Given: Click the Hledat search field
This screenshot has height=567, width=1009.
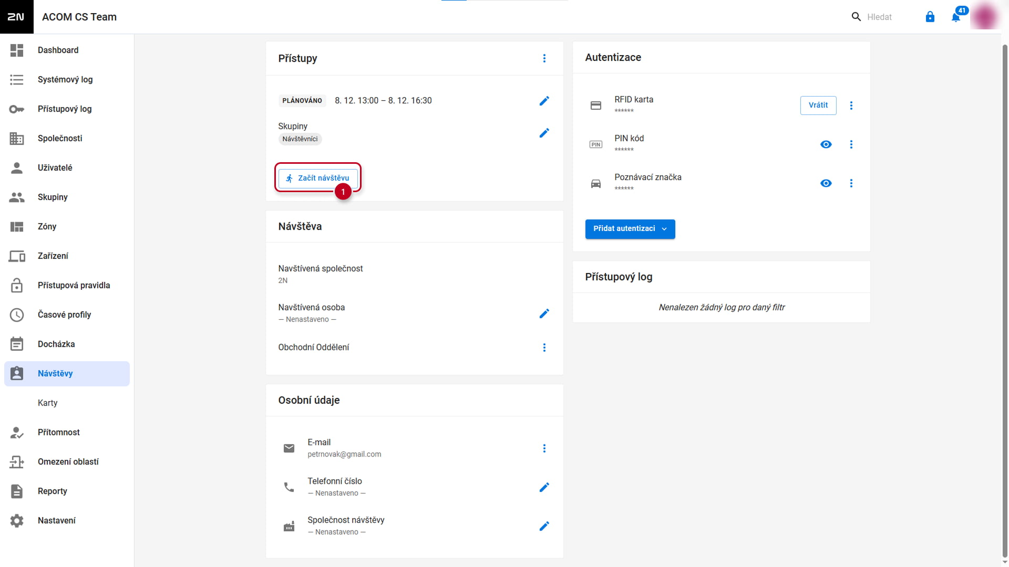Looking at the screenshot, I should click(x=879, y=17).
